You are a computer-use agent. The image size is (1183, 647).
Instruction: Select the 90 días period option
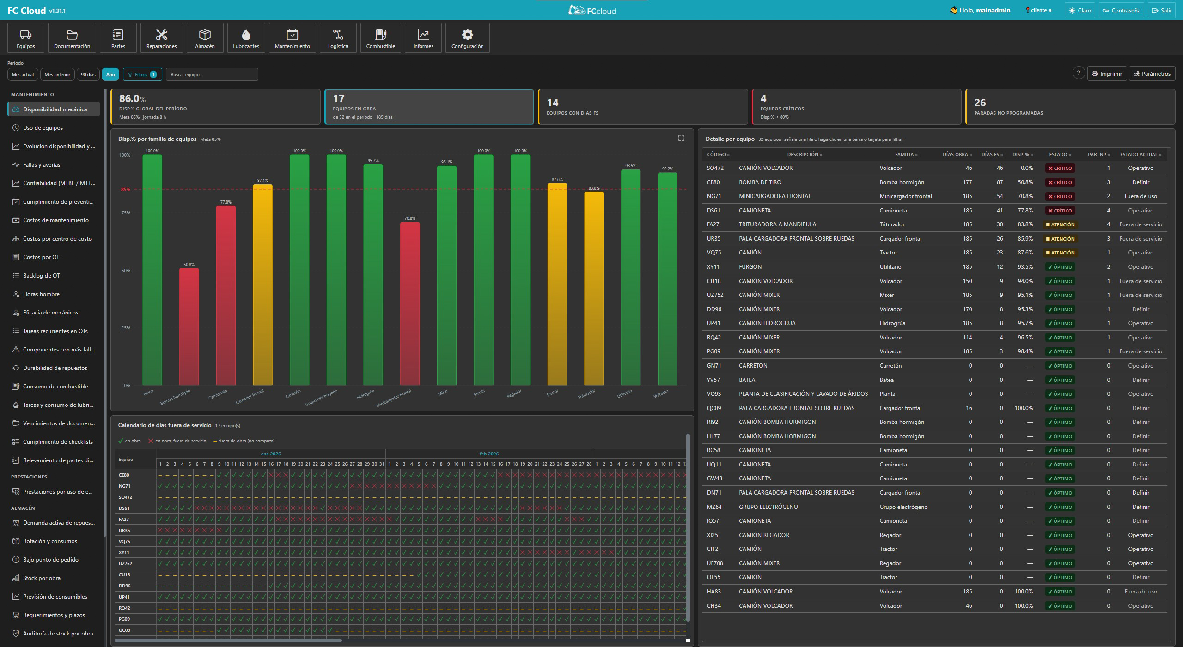pos(88,74)
